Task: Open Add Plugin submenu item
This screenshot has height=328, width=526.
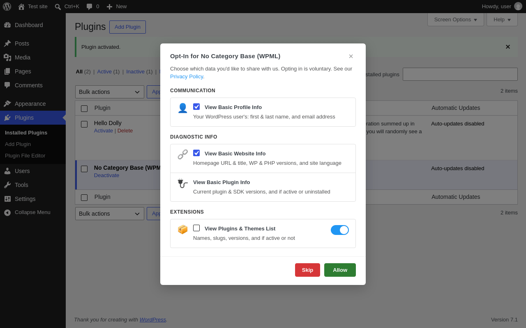Action: (18, 144)
